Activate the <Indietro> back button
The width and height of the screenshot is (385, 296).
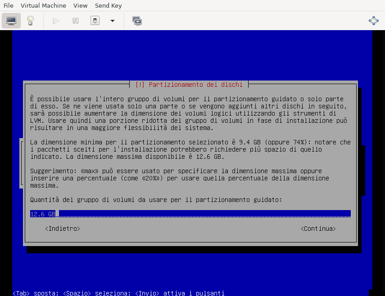(x=63, y=229)
